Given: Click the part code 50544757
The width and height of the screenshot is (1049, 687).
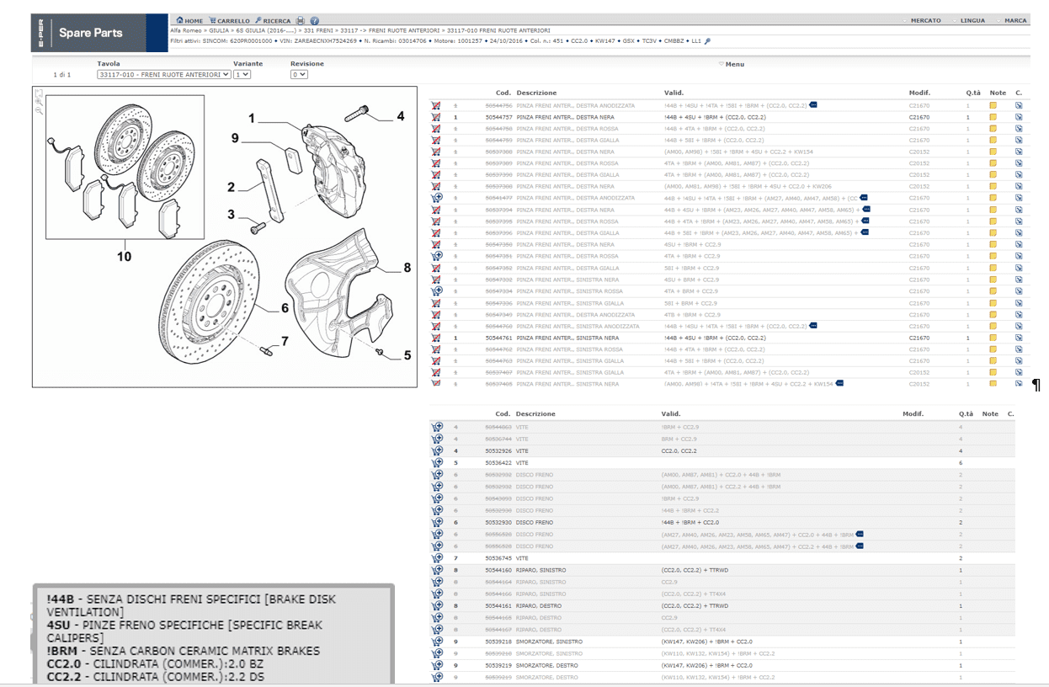Looking at the screenshot, I should tap(499, 117).
